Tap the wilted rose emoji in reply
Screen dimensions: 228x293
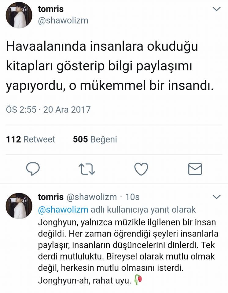(138, 279)
